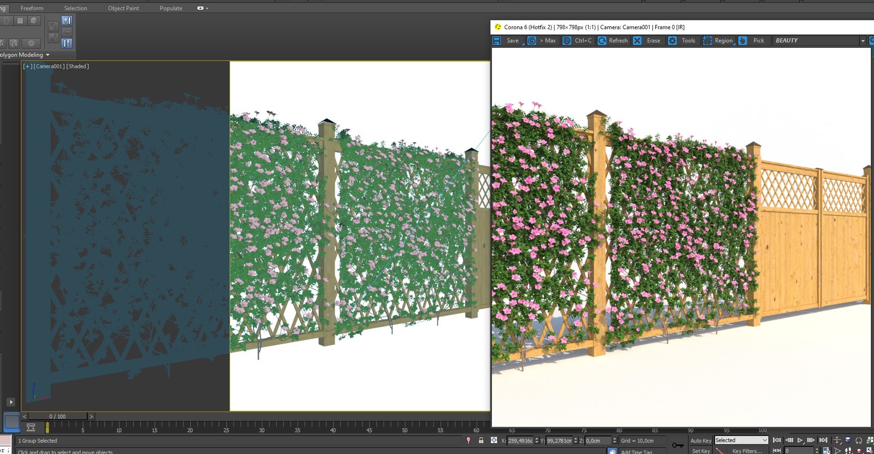Adjust the Z coordinate spinner
The height and width of the screenshot is (454, 874).
(x=615, y=440)
